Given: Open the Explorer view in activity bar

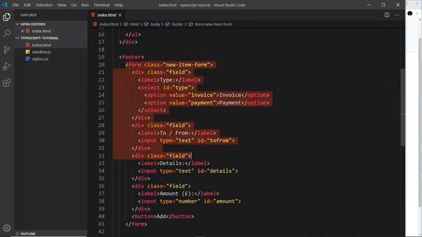Looking at the screenshot, I should point(7,17).
